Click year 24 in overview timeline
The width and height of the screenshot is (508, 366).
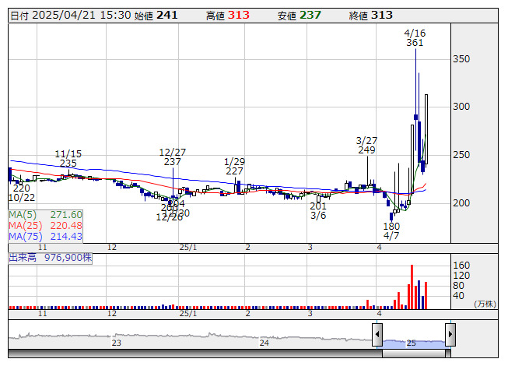tap(265, 343)
